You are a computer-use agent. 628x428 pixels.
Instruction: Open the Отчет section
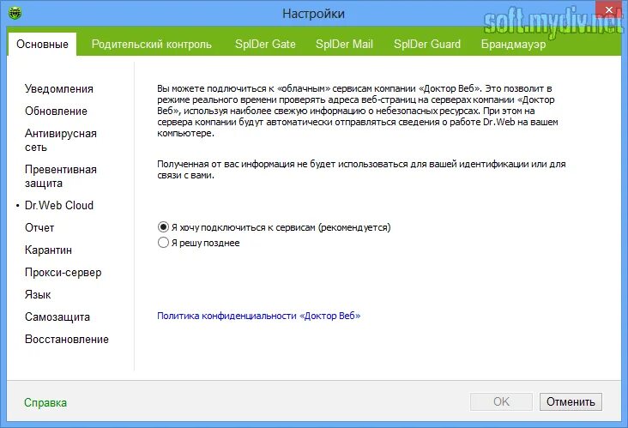pos(39,228)
